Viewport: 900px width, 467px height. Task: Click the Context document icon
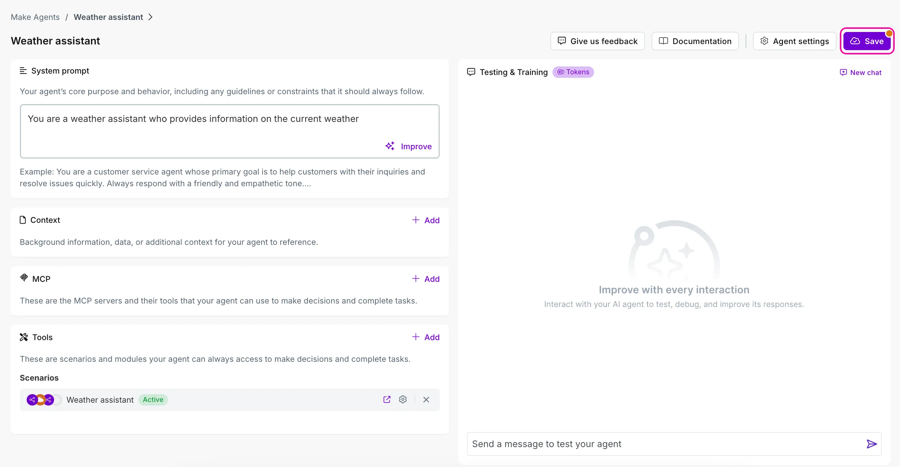coord(23,220)
